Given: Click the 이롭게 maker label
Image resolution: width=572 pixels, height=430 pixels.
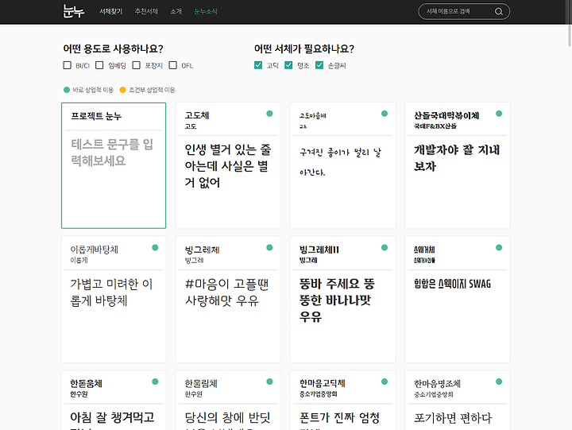Looking at the screenshot, I should tap(79, 260).
